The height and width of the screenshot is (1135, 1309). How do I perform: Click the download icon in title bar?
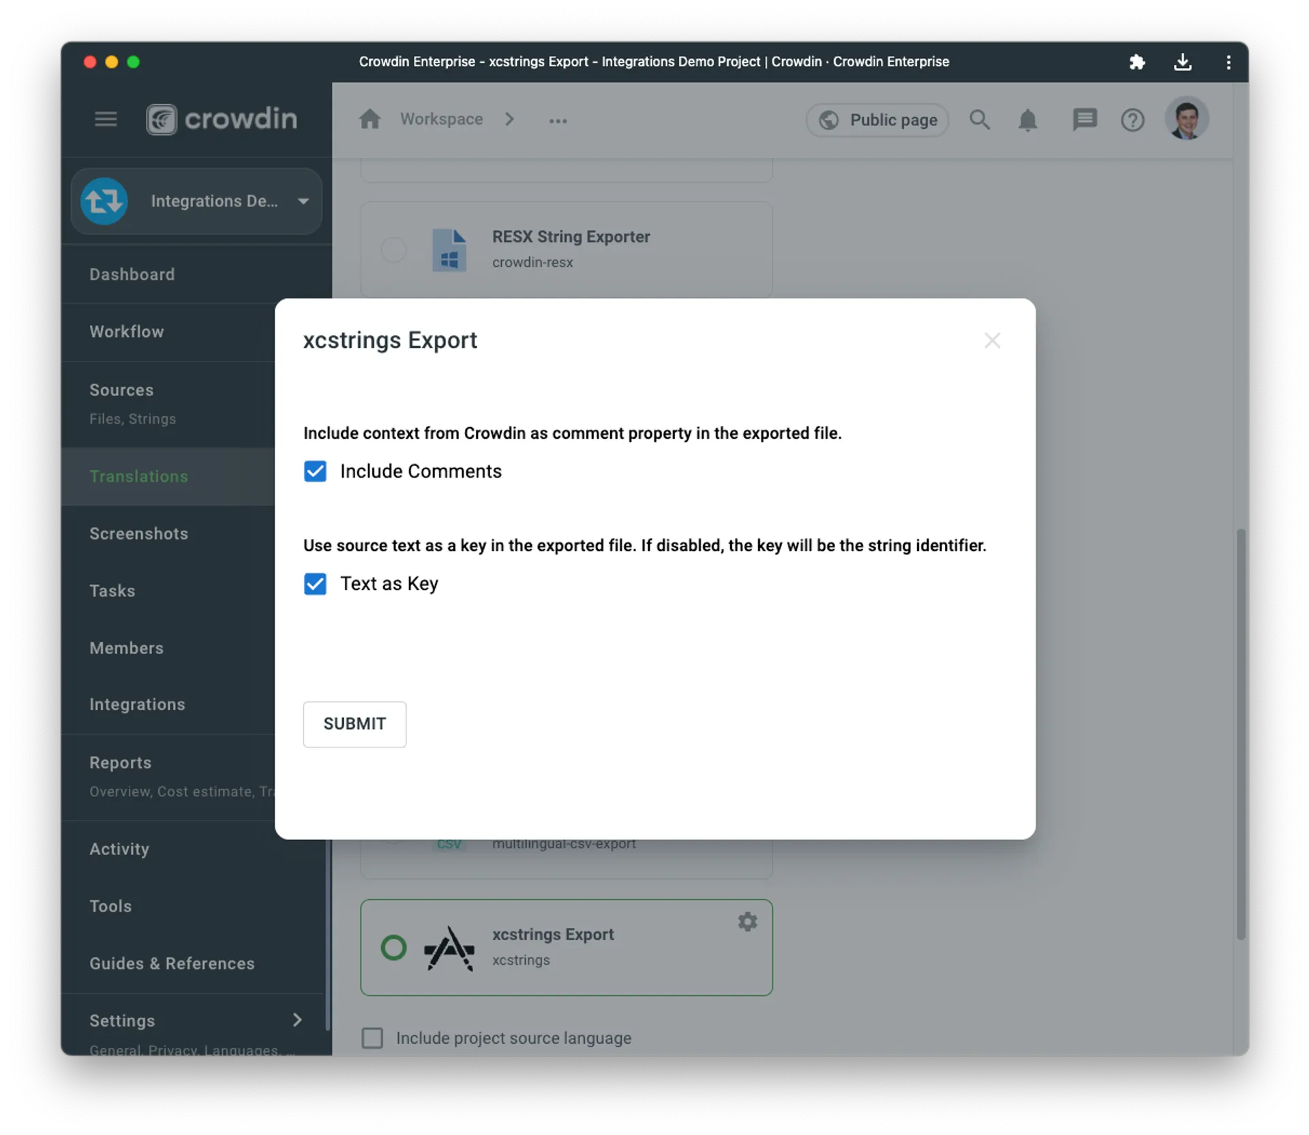[x=1183, y=62]
